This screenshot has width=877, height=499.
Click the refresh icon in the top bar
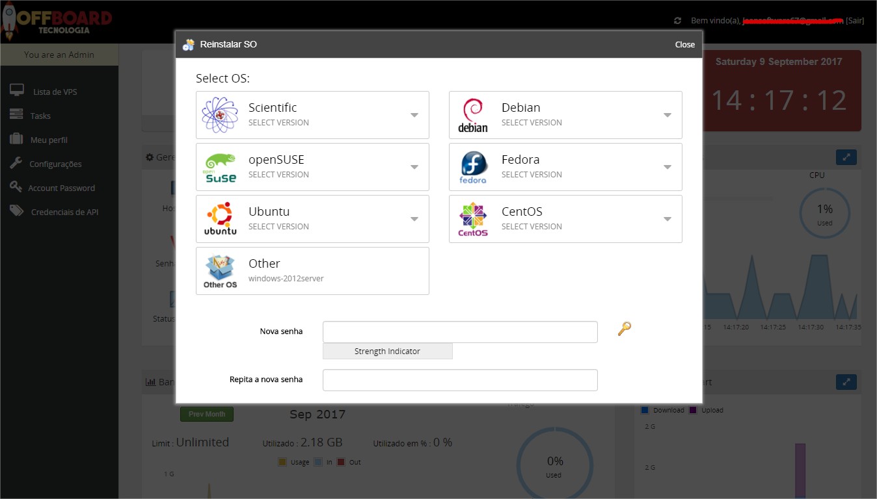pos(678,21)
